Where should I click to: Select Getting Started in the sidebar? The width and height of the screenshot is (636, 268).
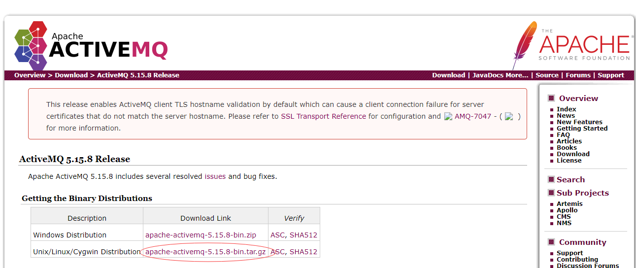pos(582,129)
